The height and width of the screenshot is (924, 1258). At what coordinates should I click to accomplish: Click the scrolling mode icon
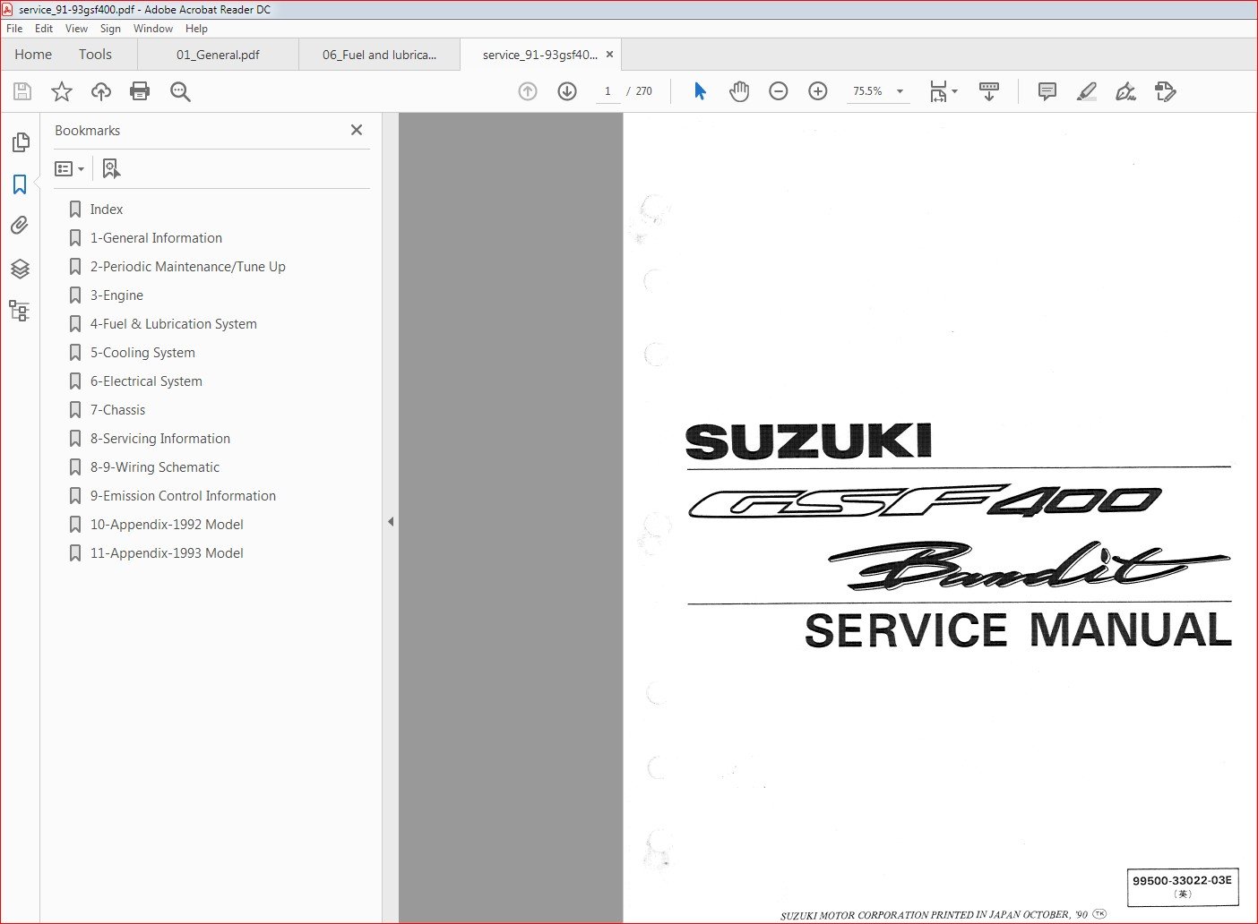[x=989, y=91]
